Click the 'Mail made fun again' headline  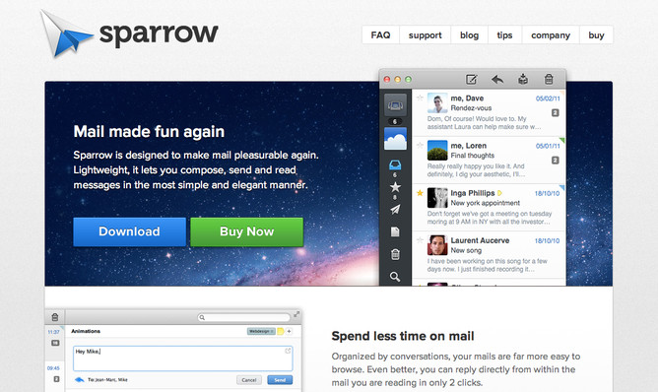click(x=149, y=131)
